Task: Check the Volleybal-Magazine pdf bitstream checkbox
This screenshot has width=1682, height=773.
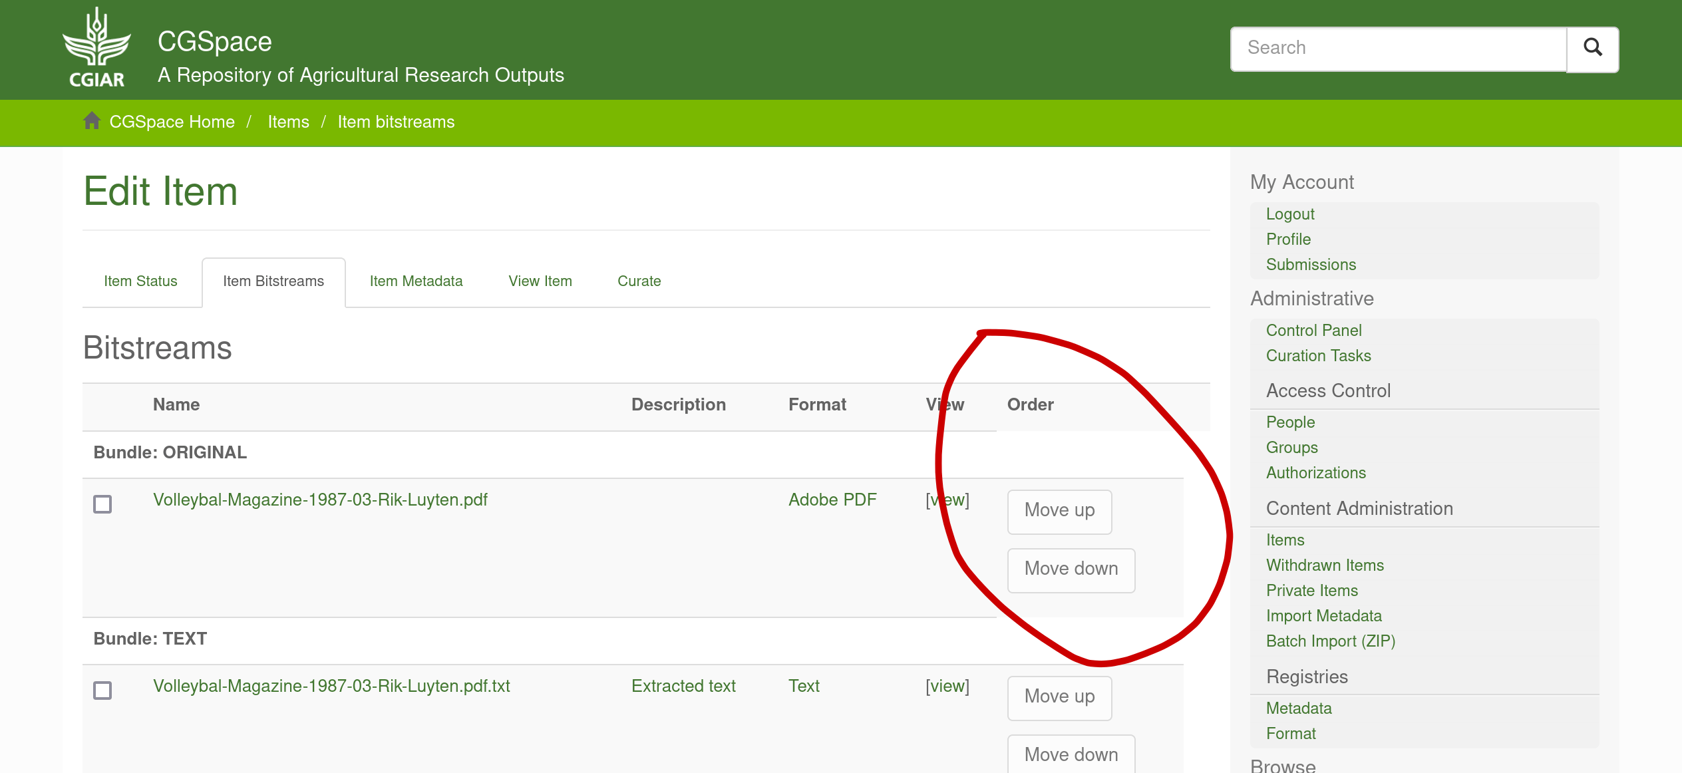Action: click(102, 504)
